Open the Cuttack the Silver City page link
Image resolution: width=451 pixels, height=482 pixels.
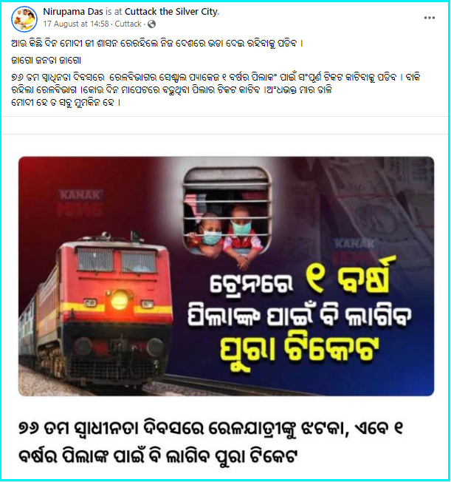click(x=172, y=12)
